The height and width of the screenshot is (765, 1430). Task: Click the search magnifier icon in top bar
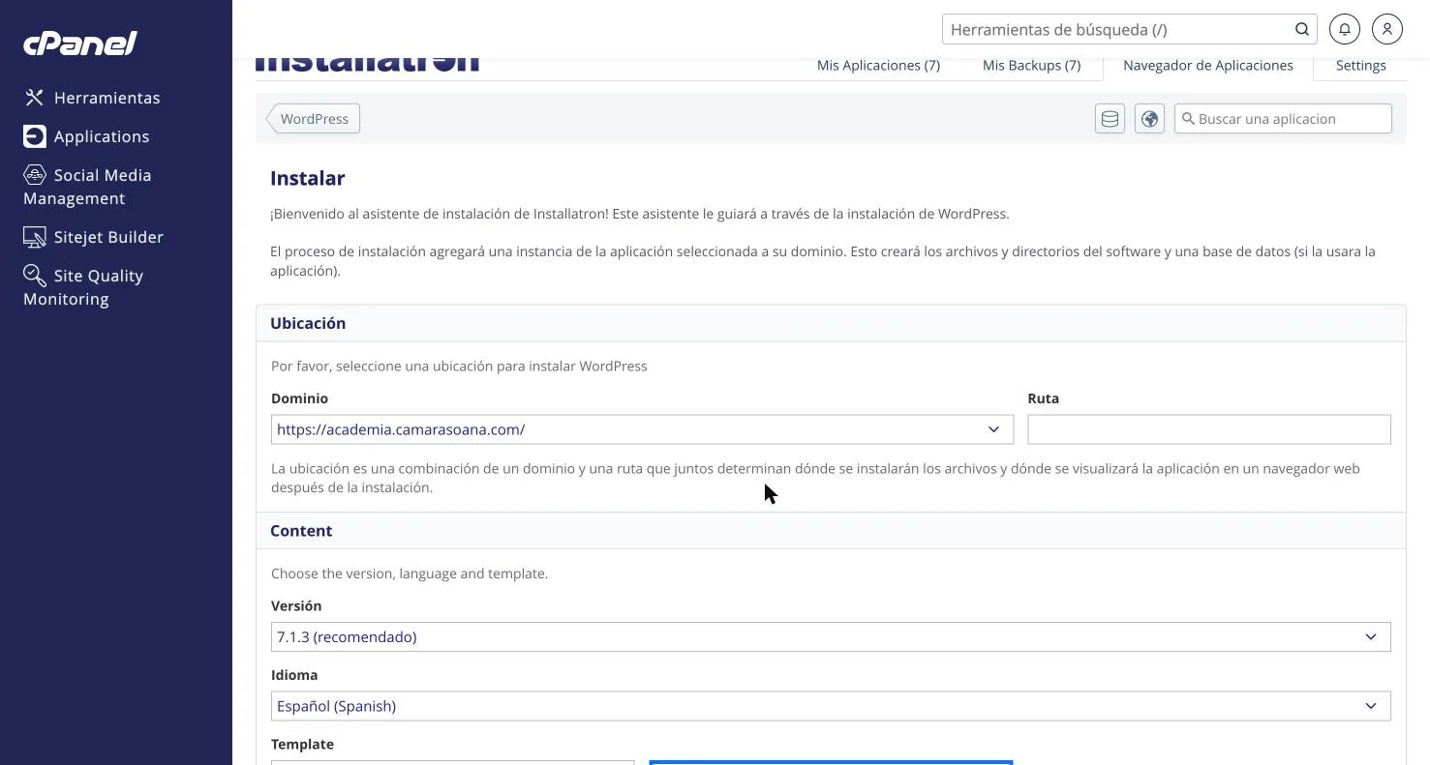tap(1302, 29)
